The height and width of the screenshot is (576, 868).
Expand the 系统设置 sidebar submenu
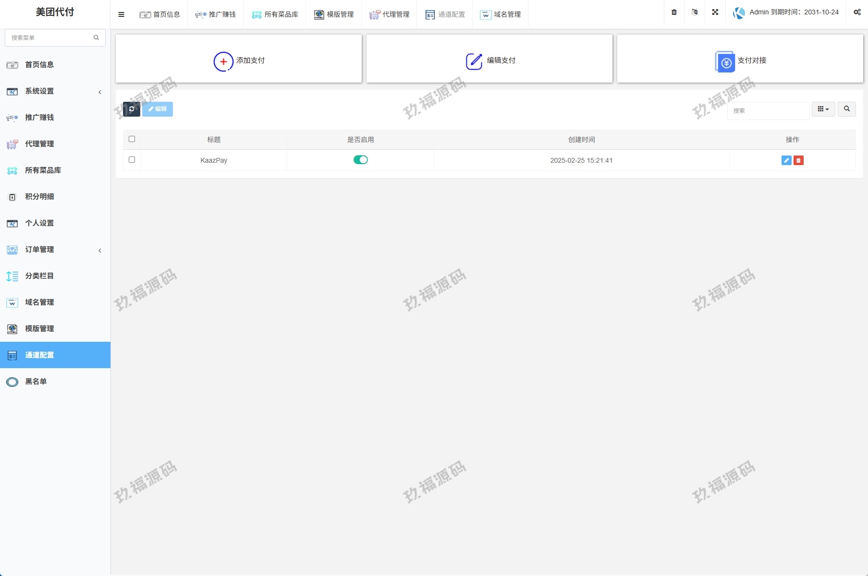tap(55, 91)
